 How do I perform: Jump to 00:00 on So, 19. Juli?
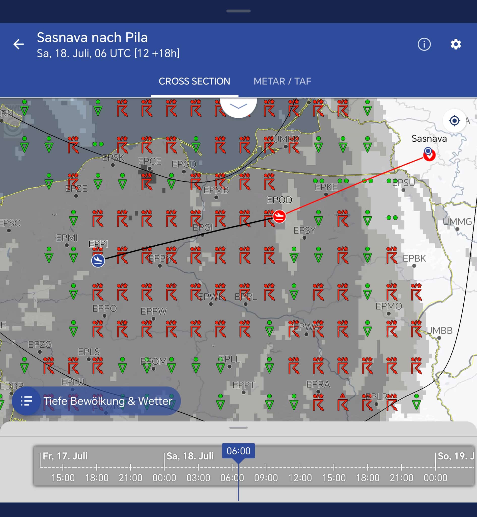435,478
